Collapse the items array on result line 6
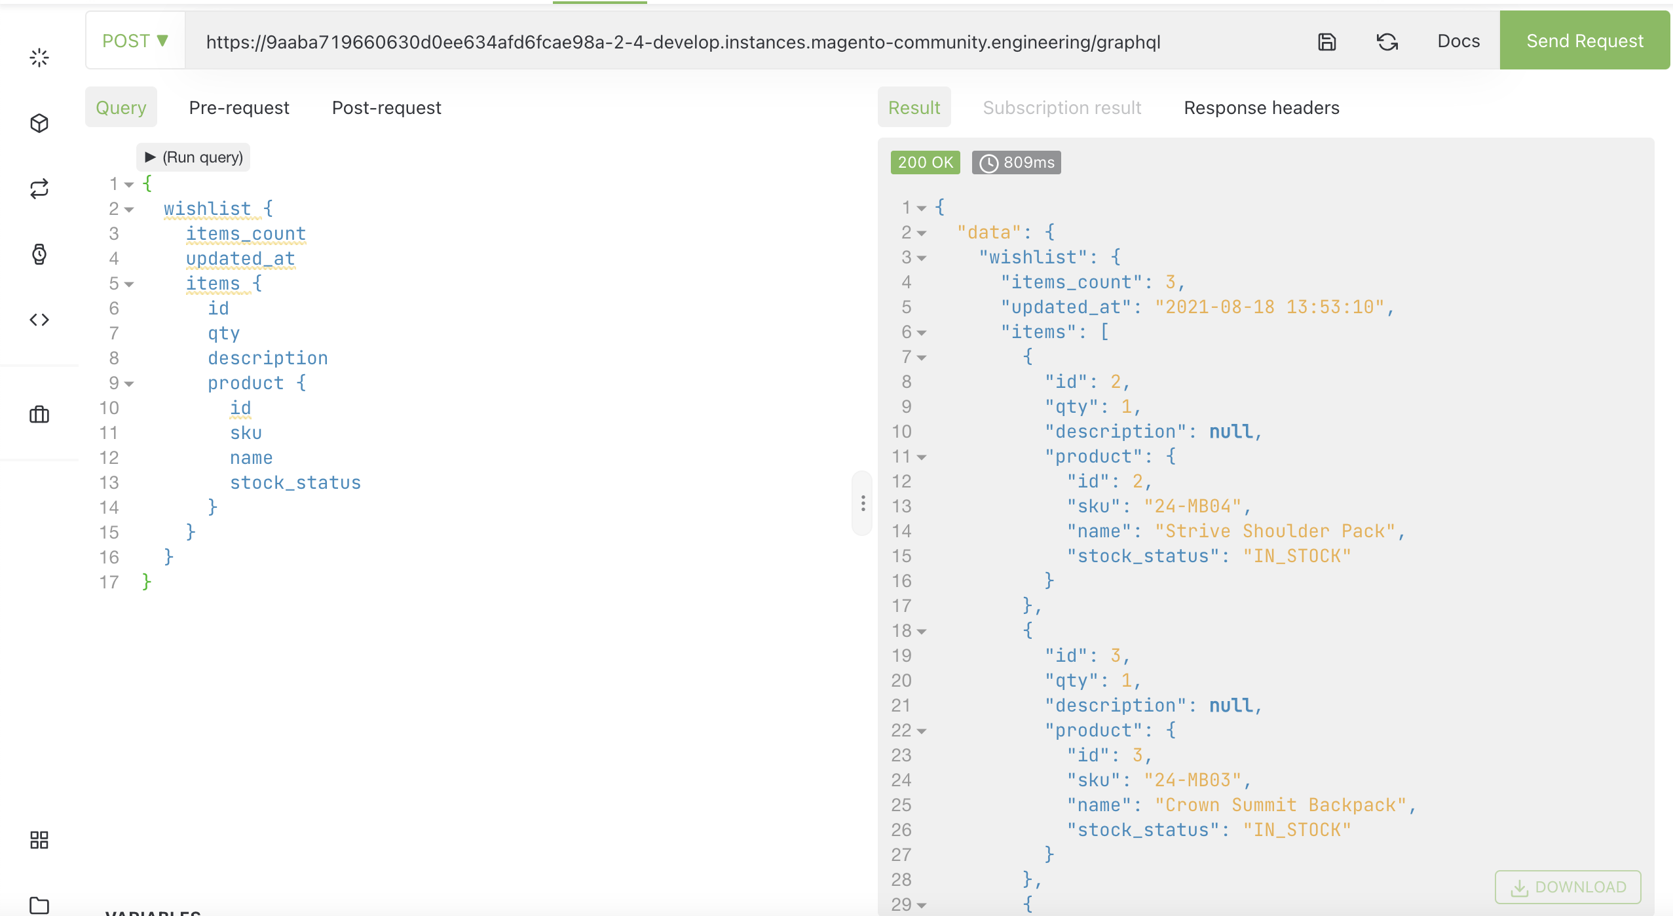Screen dimensions: 1673x916 pyautogui.click(x=921, y=332)
